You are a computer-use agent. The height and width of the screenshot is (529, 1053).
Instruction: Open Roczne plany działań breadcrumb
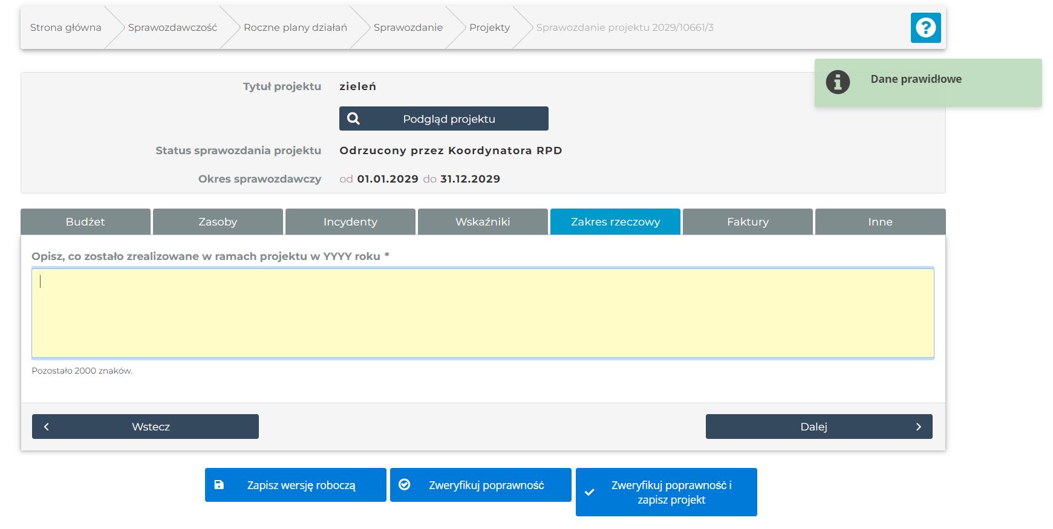[x=295, y=28]
